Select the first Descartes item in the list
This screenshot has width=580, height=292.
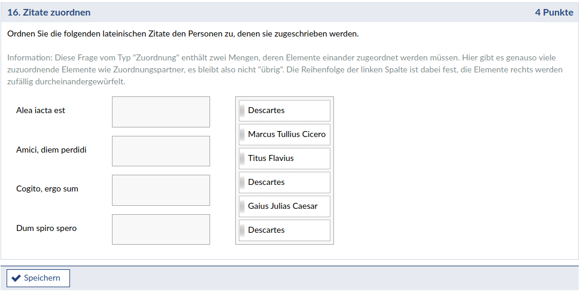pos(266,111)
